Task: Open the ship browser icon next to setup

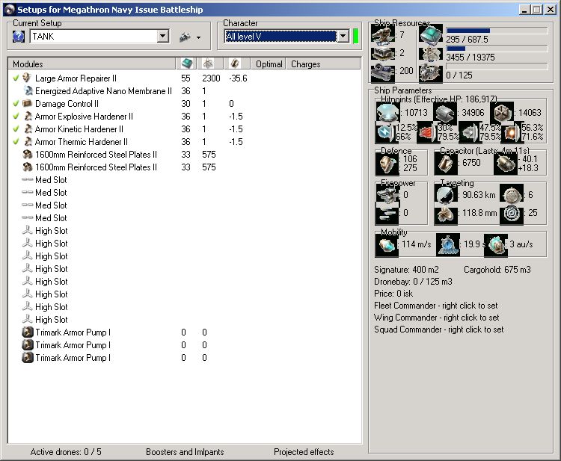Action: 185,37
